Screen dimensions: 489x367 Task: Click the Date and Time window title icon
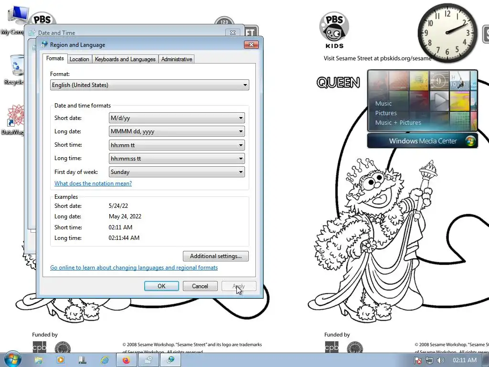[32, 33]
